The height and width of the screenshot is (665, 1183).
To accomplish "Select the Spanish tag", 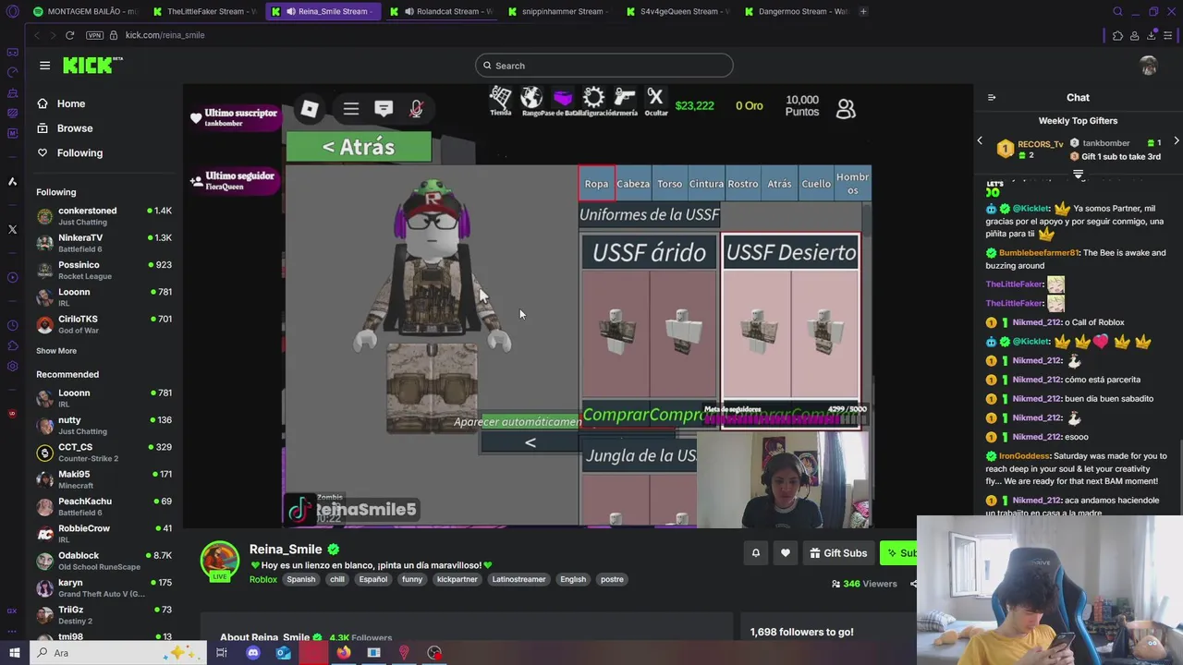I will [x=300, y=579].
